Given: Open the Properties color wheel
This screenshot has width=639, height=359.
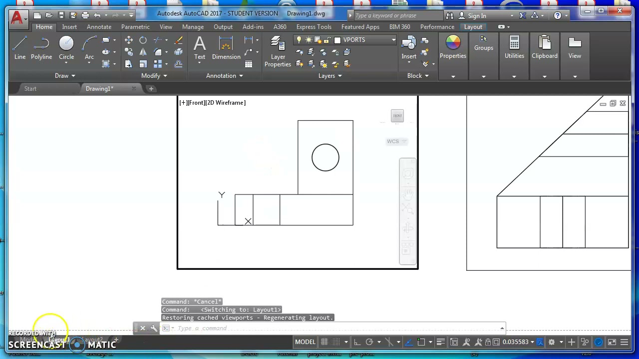Looking at the screenshot, I should pyautogui.click(x=453, y=43).
